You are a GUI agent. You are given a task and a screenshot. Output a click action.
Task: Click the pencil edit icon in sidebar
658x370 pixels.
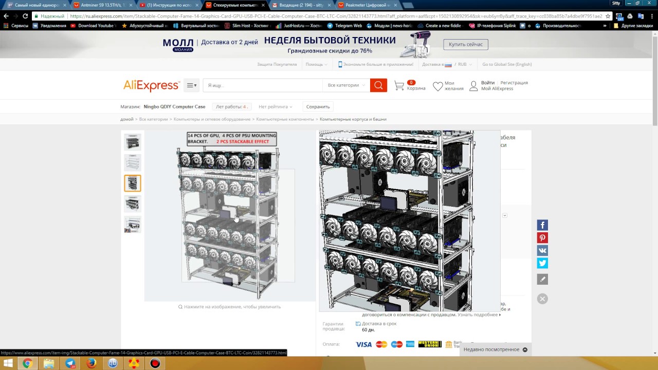pos(542,279)
